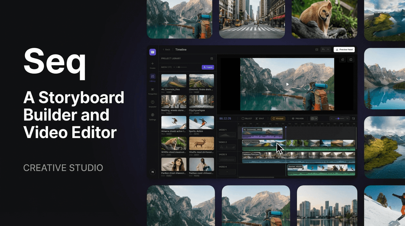The width and height of the screenshot is (405, 226).
Task: Click the orange highlighted timeline toolbar button
Action: pyautogui.click(x=278, y=118)
